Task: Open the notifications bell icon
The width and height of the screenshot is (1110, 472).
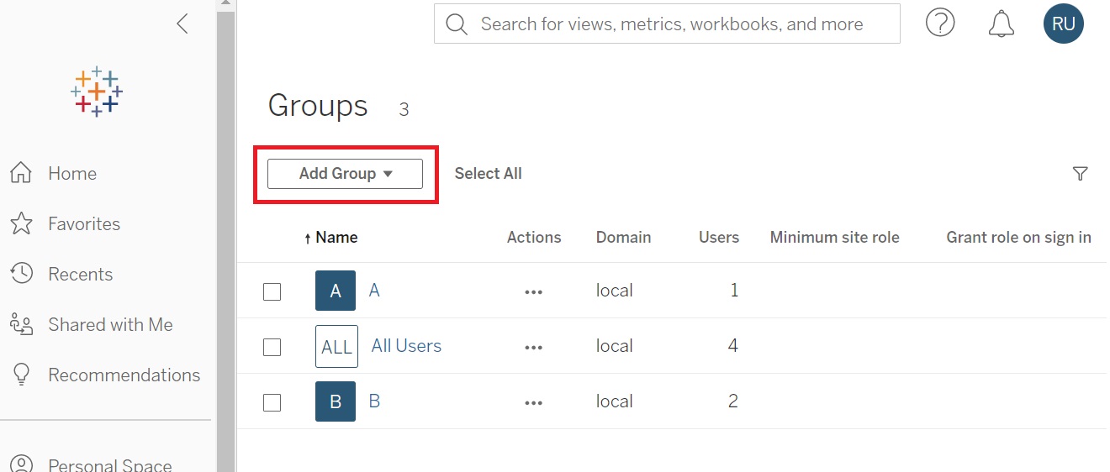Action: tap(1001, 24)
